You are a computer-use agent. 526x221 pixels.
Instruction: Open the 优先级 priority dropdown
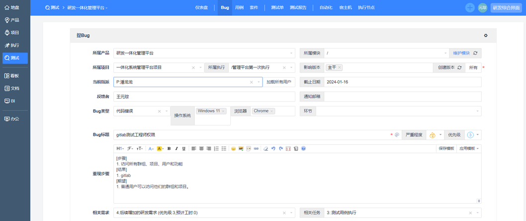pos(473,135)
